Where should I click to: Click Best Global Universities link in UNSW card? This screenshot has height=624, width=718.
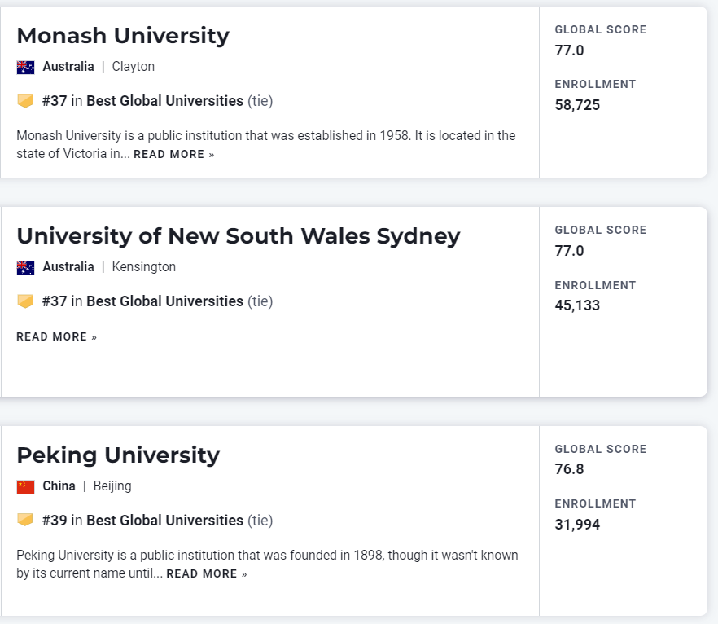164,301
